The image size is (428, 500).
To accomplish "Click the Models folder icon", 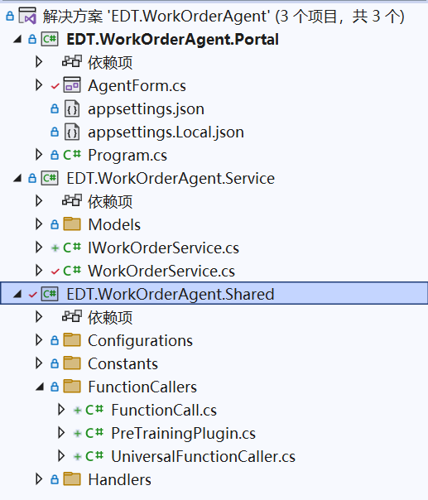I will [72, 224].
